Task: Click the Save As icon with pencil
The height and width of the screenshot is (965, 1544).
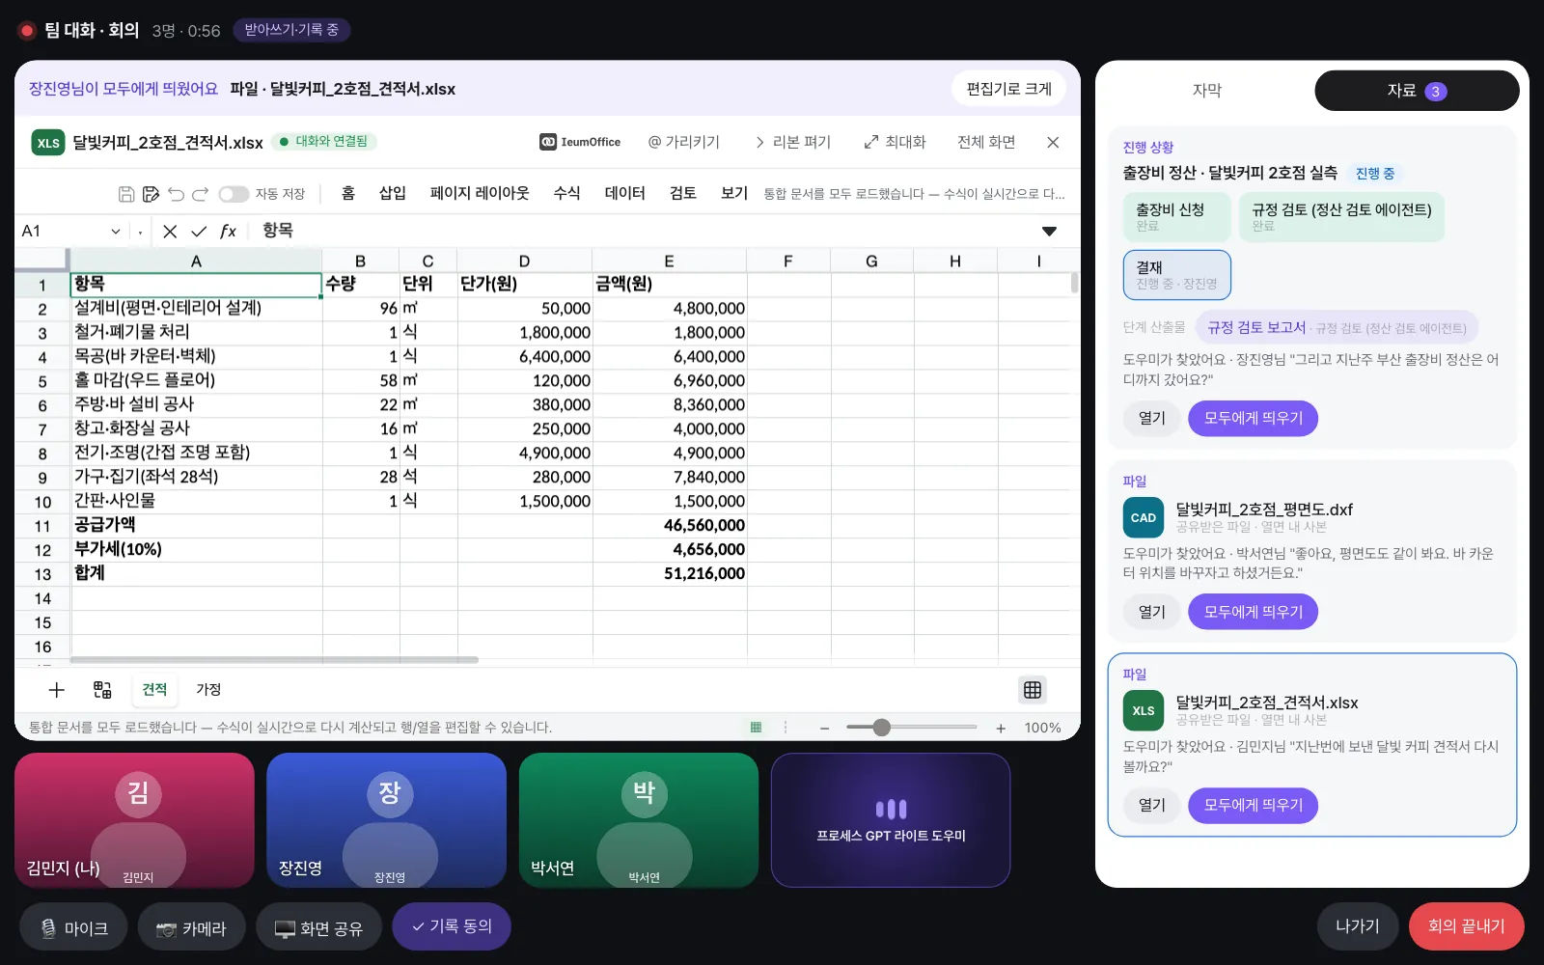Action: point(151,194)
